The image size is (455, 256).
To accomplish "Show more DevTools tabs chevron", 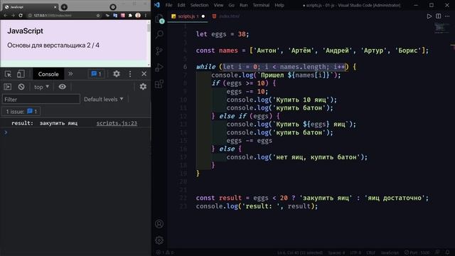I will coord(70,74).
